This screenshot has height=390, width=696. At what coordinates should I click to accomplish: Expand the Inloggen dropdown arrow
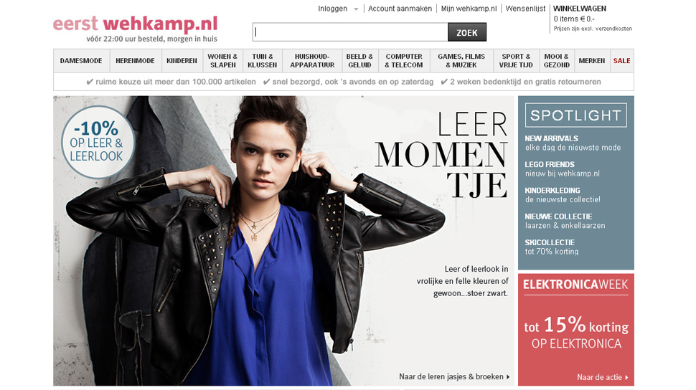click(x=356, y=9)
